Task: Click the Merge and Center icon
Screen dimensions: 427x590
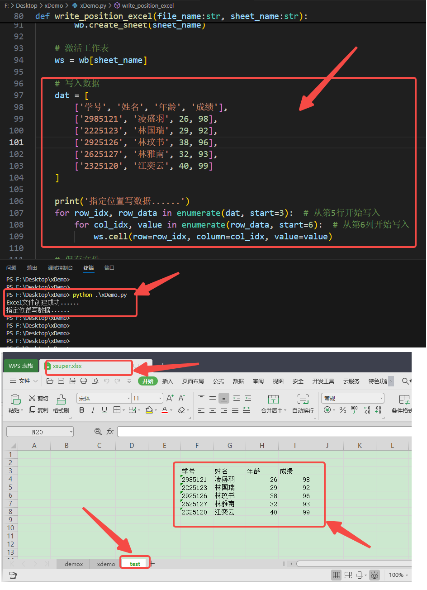Action: click(x=273, y=399)
